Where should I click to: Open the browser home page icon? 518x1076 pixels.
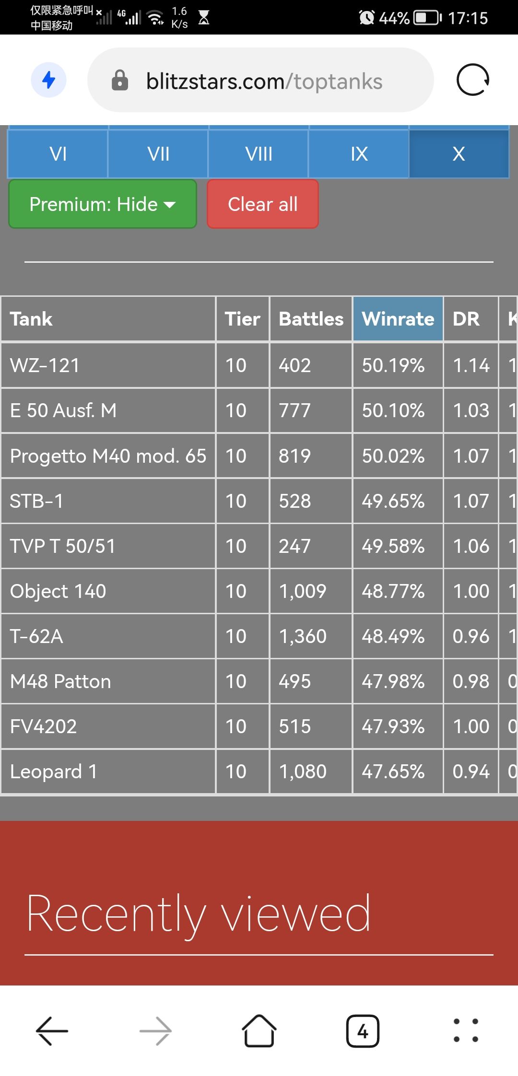coord(259,1030)
